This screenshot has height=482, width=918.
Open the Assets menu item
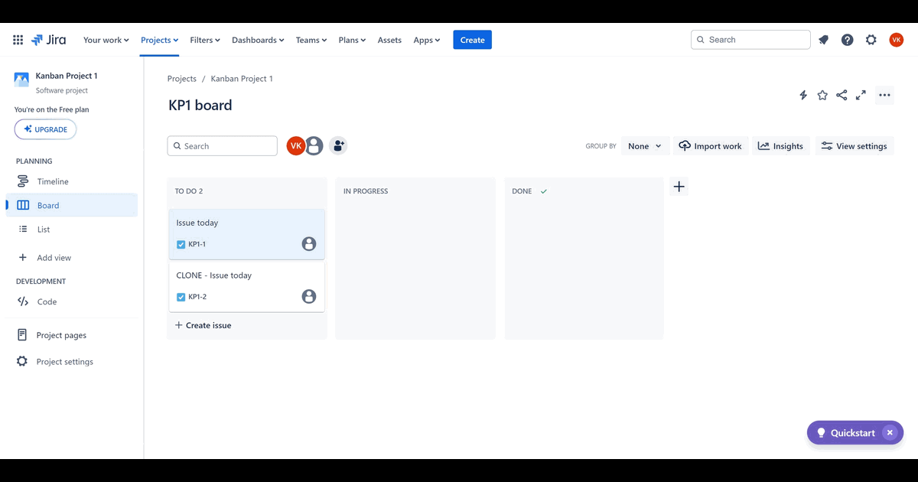pos(389,40)
